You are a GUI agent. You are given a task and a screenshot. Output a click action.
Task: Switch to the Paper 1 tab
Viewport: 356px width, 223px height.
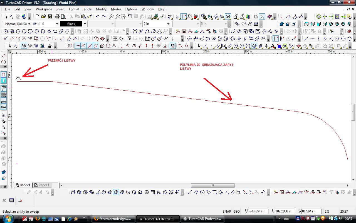pos(42,185)
